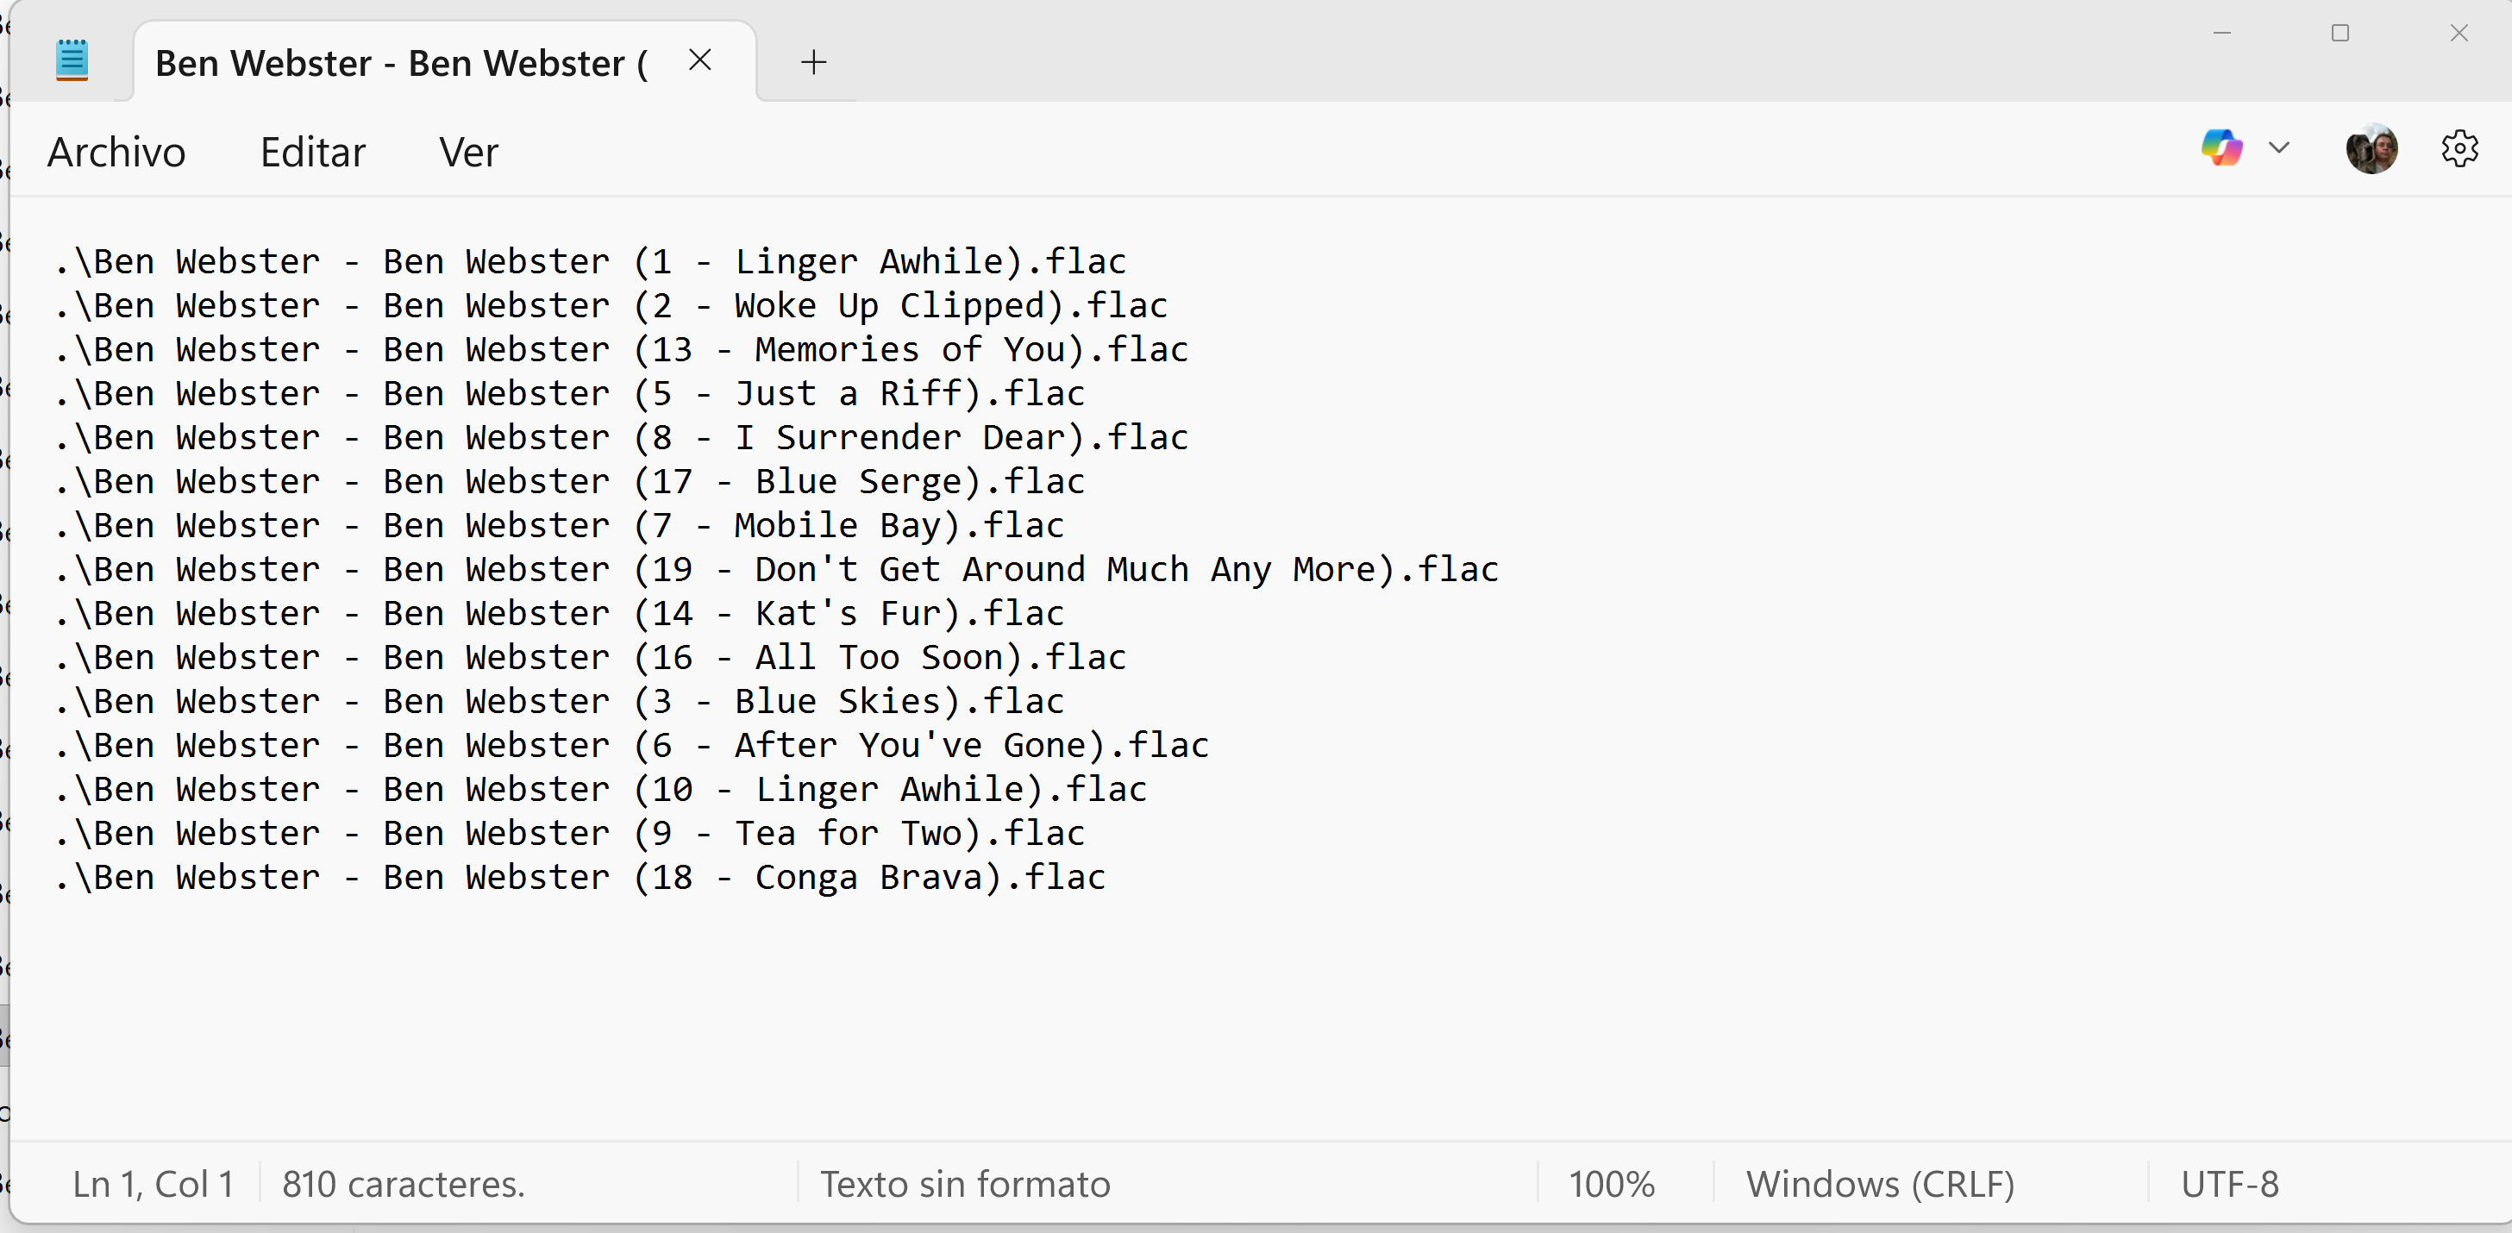Open the Copilot icon

[2221, 148]
